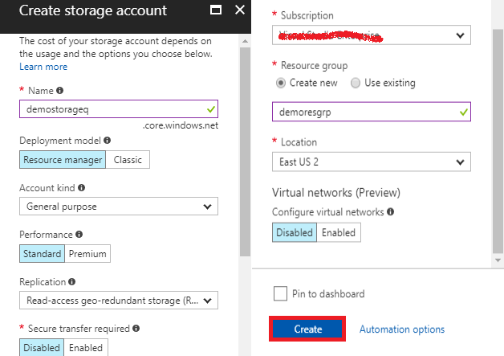Click the Create button
The width and height of the screenshot is (504, 356).
(x=307, y=329)
